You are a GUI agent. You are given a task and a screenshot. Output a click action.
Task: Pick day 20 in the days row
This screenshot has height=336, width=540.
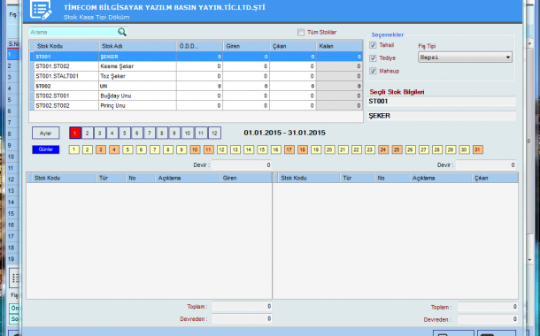pos(329,149)
